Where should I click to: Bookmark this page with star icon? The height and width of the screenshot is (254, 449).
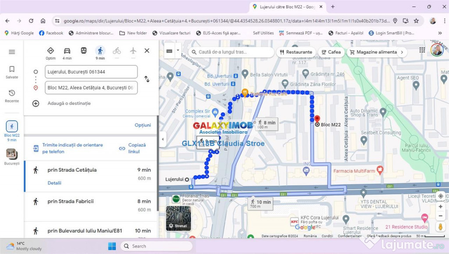coord(417,21)
